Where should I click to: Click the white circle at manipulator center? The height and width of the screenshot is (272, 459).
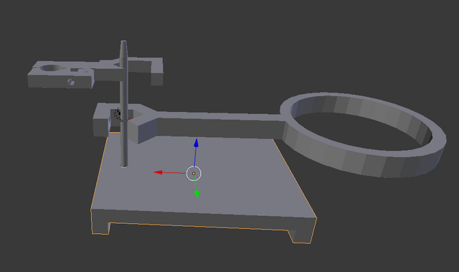(194, 174)
